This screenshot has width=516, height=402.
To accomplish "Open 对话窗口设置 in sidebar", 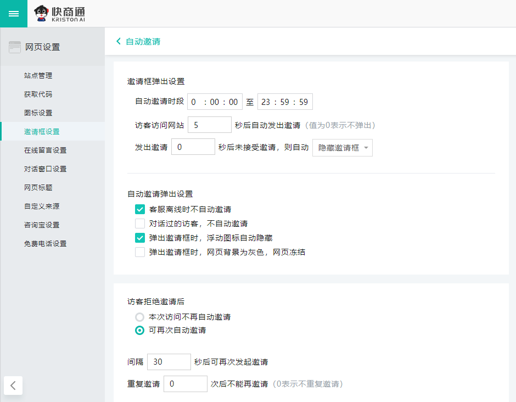I will tap(45, 169).
